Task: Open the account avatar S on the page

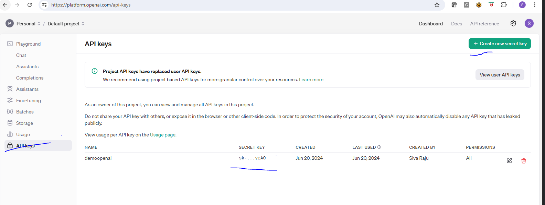Action: coord(529,23)
